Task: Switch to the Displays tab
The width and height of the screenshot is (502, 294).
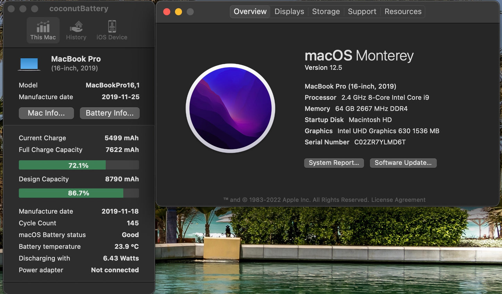Action: click(x=289, y=11)
